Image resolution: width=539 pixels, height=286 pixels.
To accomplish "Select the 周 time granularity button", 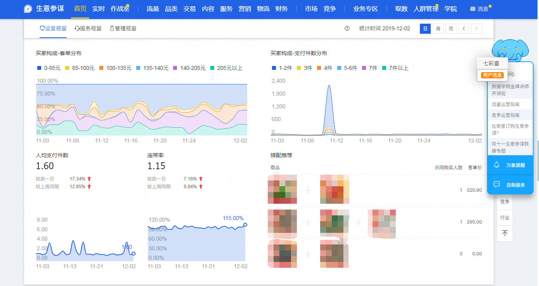I will coord(438,28).
